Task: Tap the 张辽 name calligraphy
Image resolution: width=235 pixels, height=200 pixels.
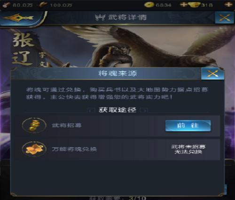Action: point(23,50)
